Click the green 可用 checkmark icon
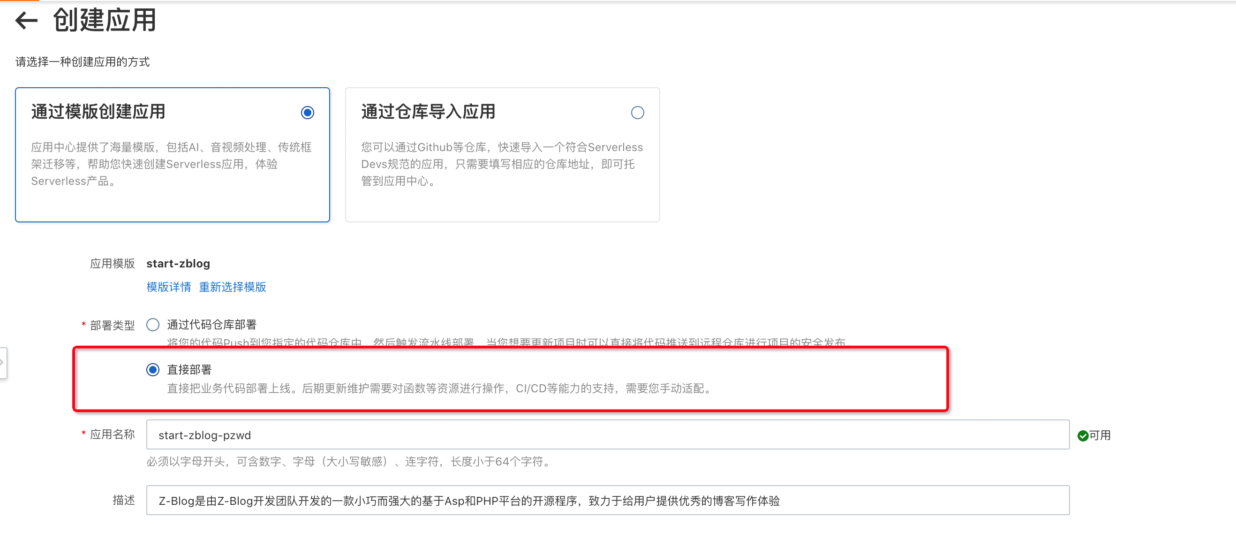 click(x=1083, y=435)
